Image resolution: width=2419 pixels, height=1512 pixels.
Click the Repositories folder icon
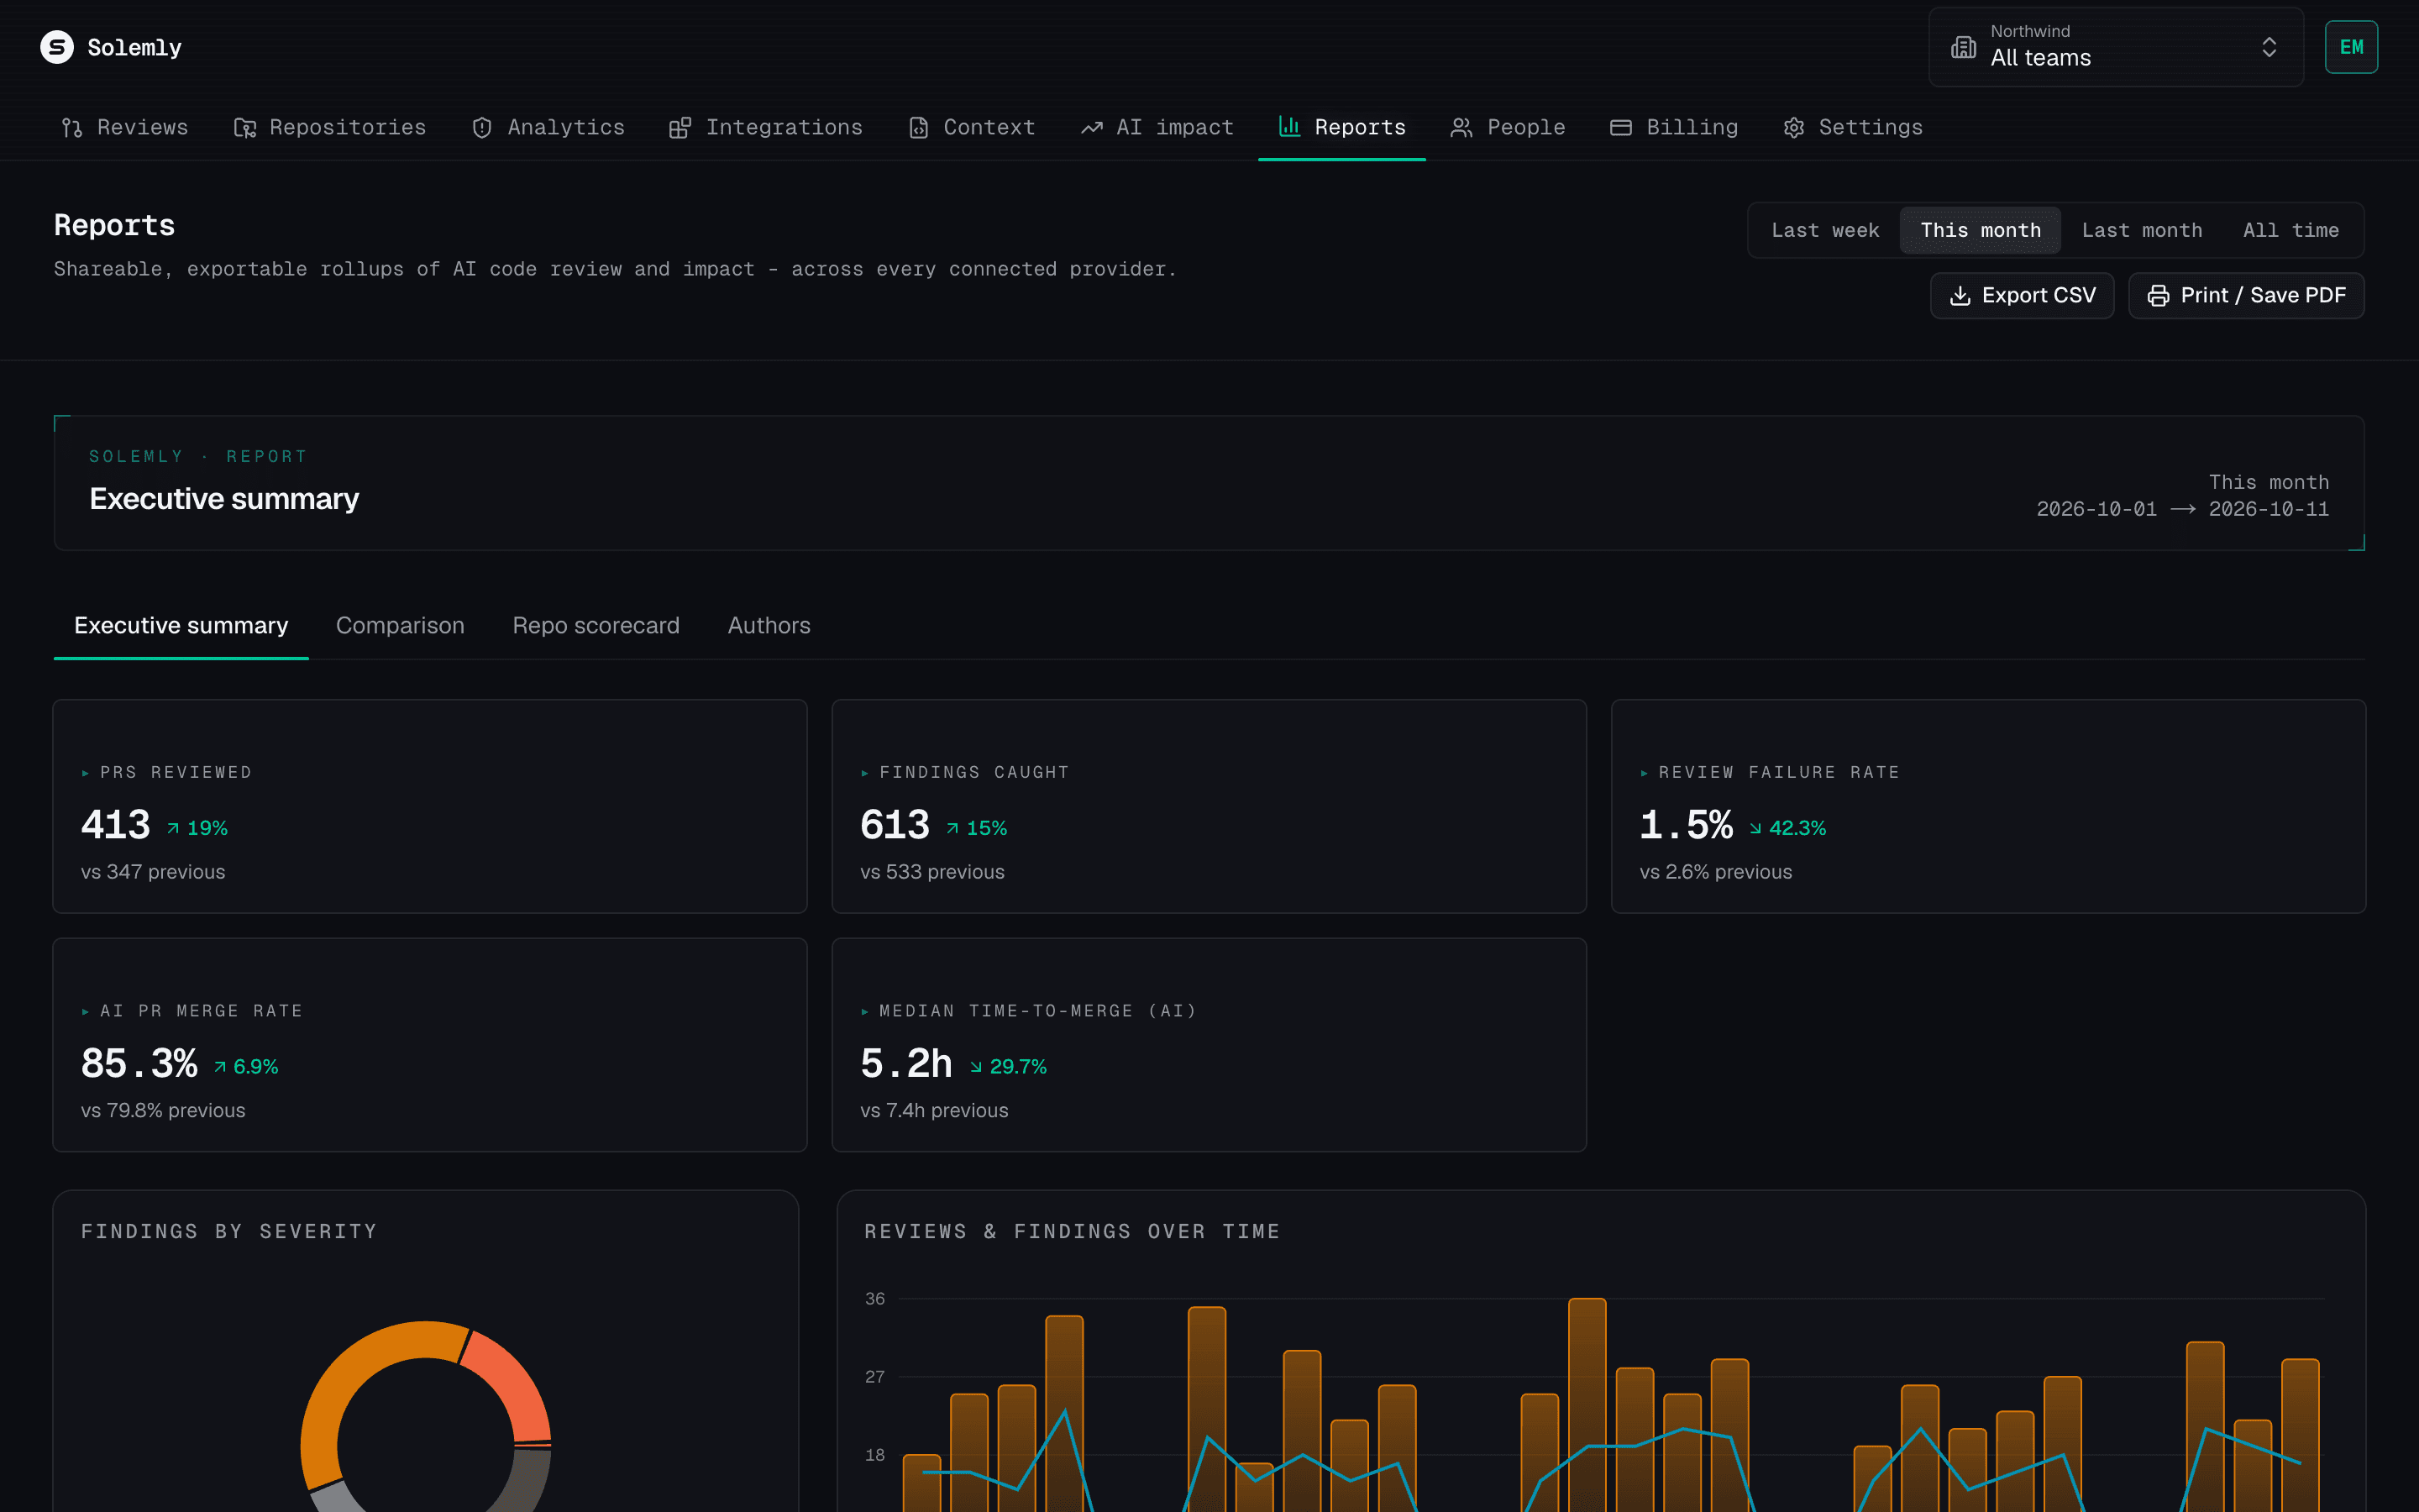pos(245,128)
